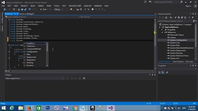Click the Navigate Backward toolbar icon
198x111 pixels.
5,10
